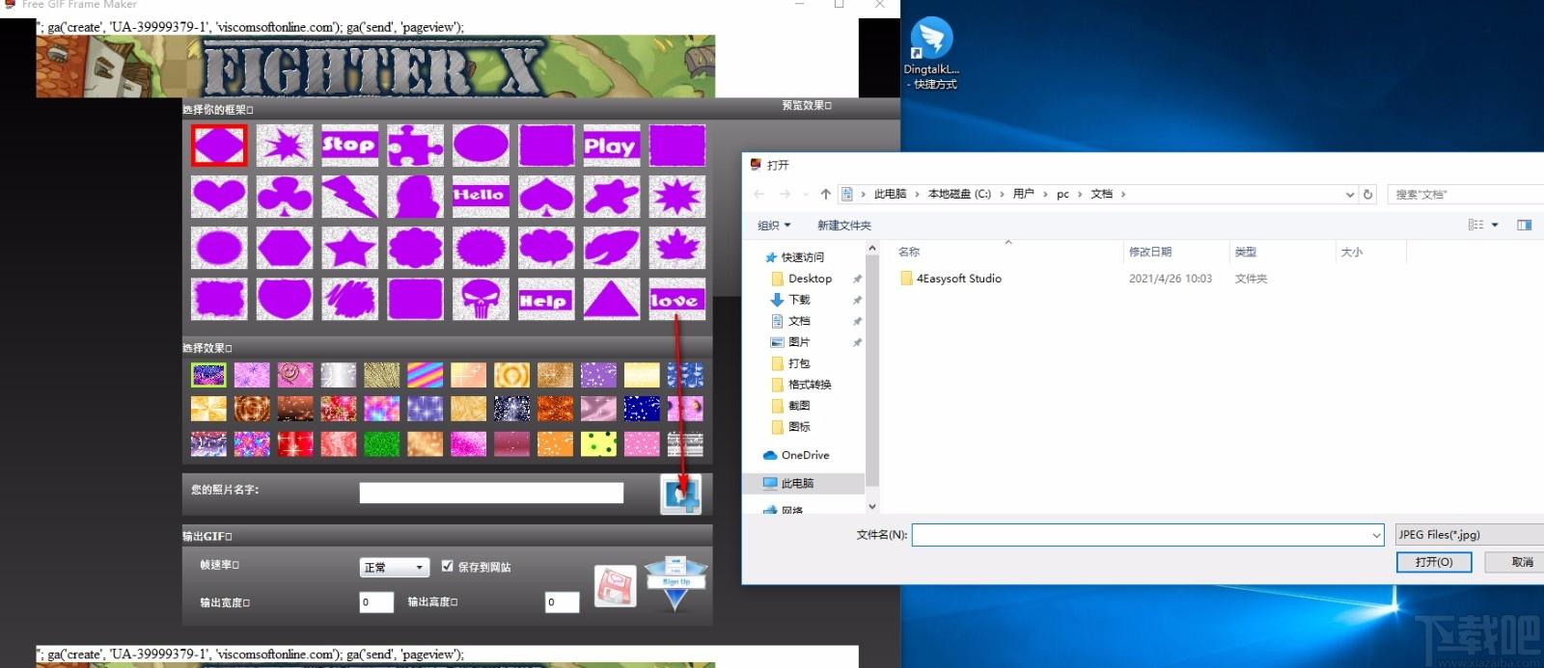Pick the puzzle piece frame
This screenshot has width=1544, height=668.
pyautogui.click(x=415, y=146)
